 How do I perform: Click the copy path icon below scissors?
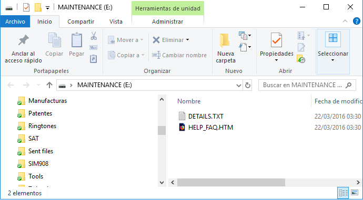pyautogui.click(x=93, y=48)
